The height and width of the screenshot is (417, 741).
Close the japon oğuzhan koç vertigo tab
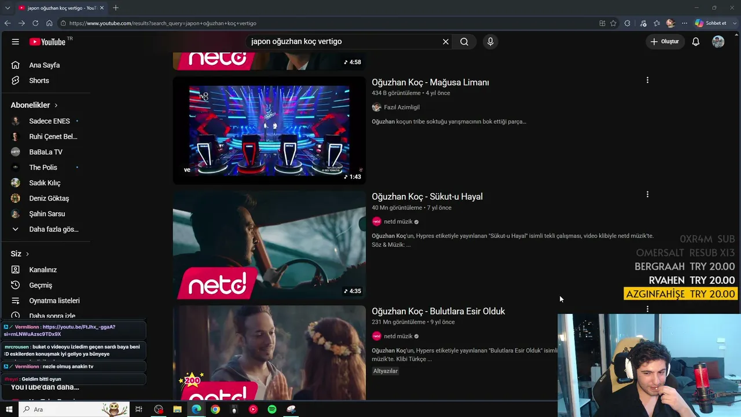pyautogui.click(x=102, y=8)
